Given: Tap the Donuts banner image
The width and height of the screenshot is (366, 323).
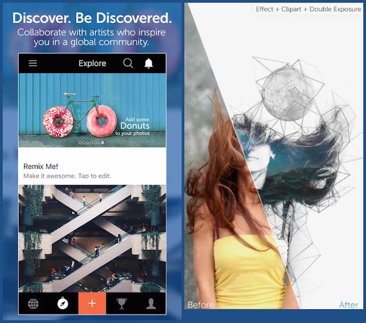Looking at the screenshot, I should (92, 110).
